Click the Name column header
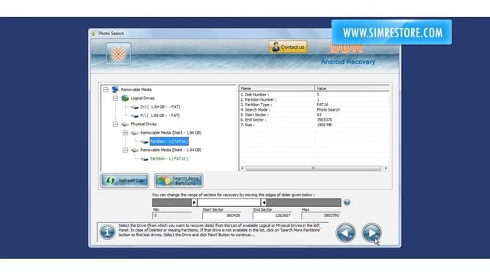The image size is (490, 275). [277, 89]
